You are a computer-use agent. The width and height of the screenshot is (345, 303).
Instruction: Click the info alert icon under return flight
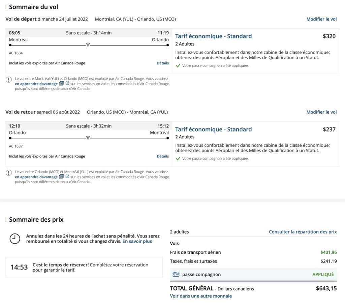[9, 173]
